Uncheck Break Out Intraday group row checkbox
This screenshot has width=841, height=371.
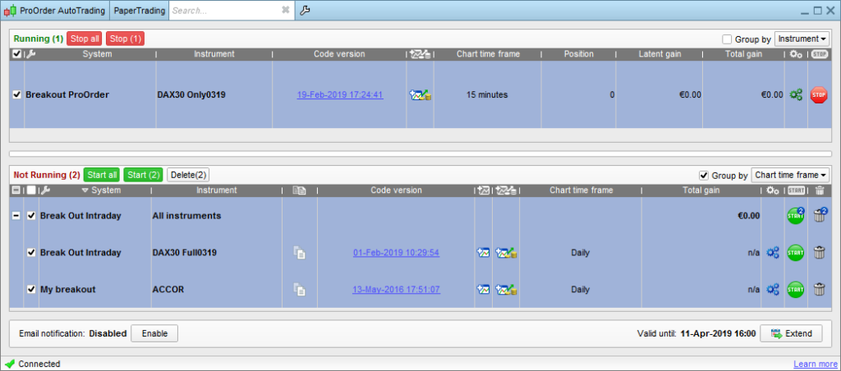[x=32, y=216]
